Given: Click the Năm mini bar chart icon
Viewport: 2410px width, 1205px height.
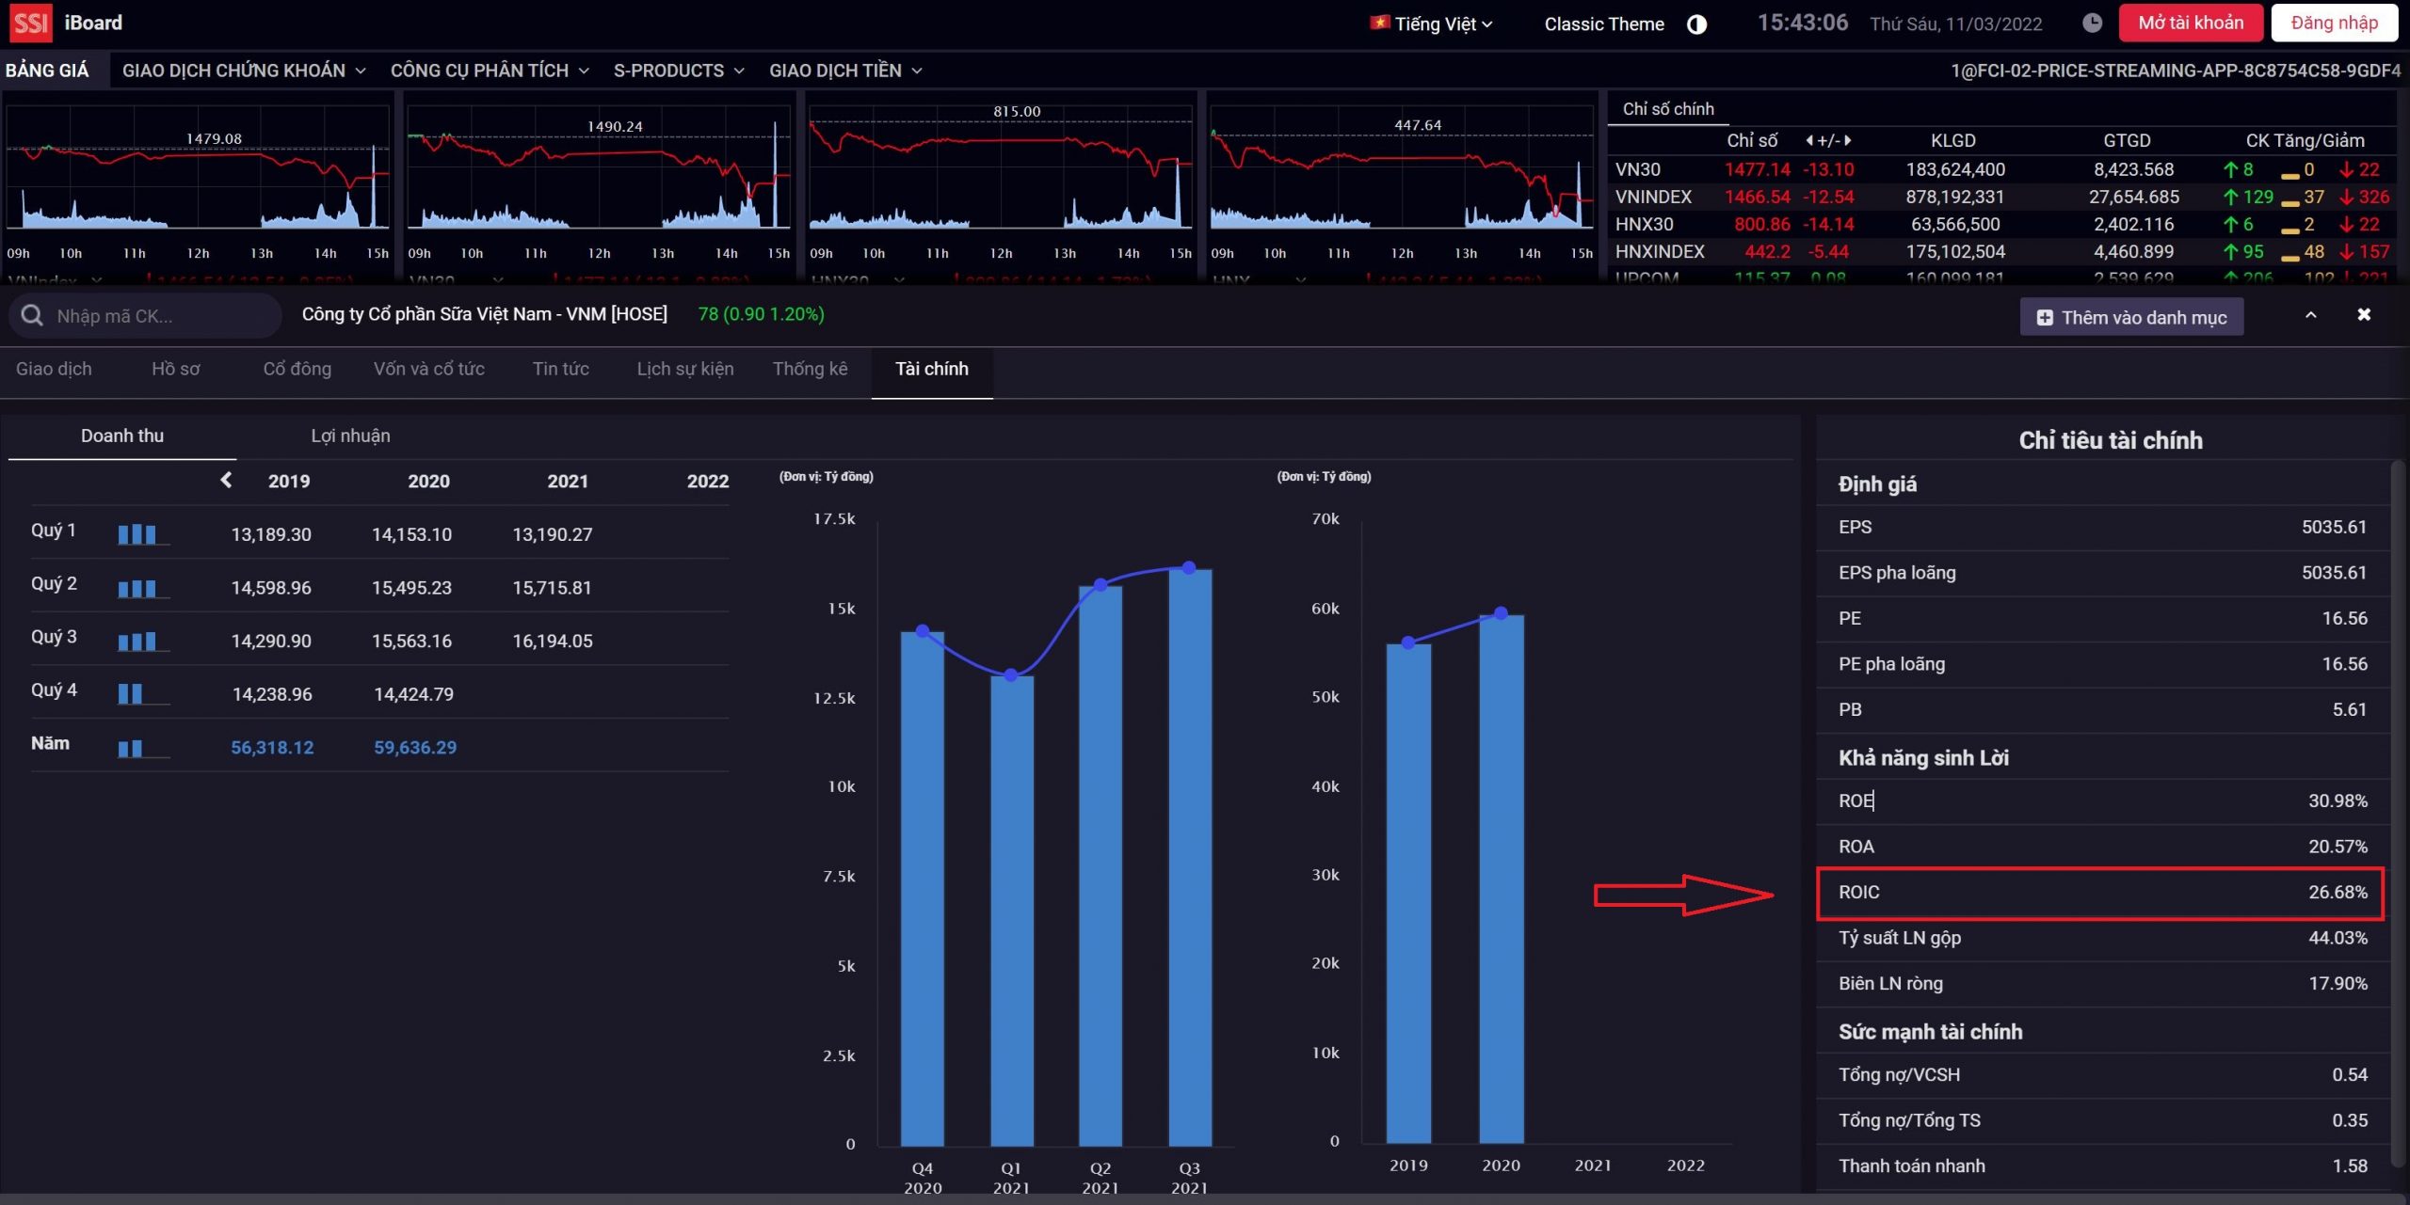Looking at the screenshot, I should (143, 748).
